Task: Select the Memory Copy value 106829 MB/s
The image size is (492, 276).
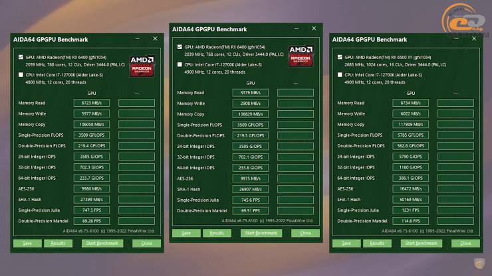Action: [251, 114]
